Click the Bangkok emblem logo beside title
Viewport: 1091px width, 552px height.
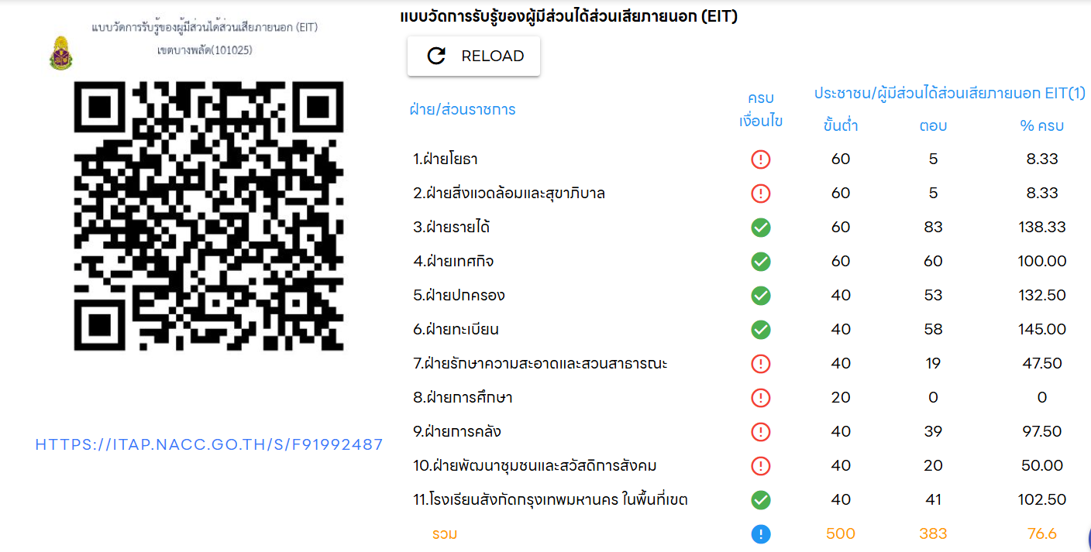60,53
